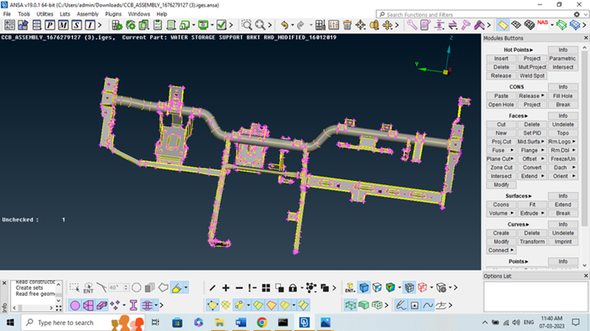Open the Connect submenu
Viewport: 590px width, 331px height.
coord(501,251)
